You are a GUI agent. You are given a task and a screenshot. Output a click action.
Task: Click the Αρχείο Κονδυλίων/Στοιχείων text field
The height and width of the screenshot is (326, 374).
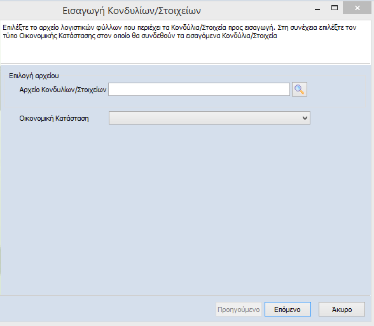pos(199,90)
